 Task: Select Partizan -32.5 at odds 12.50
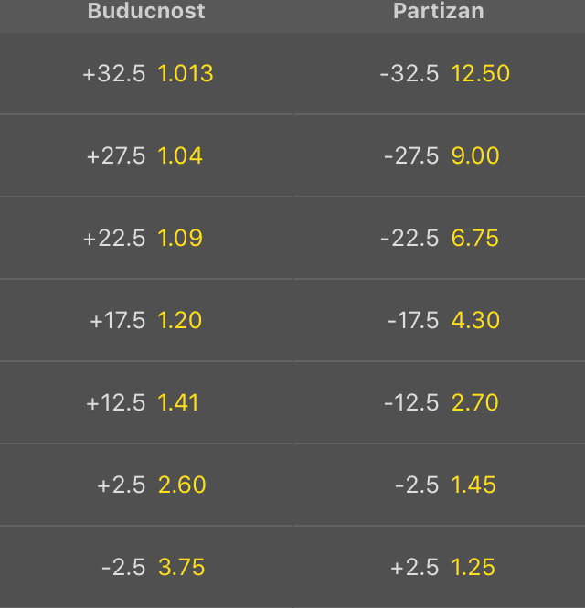(x=439, y=74)
